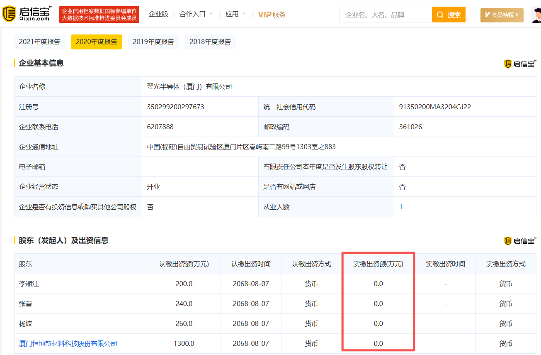Click the highlighted 实缴出资额(万元) column header
The image size is (541, 355).
(378, 263)
